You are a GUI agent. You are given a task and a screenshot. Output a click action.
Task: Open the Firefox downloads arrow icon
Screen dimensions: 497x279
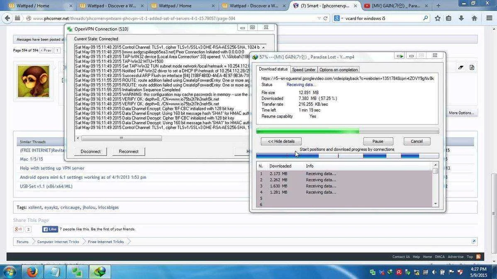coord(461,18)
